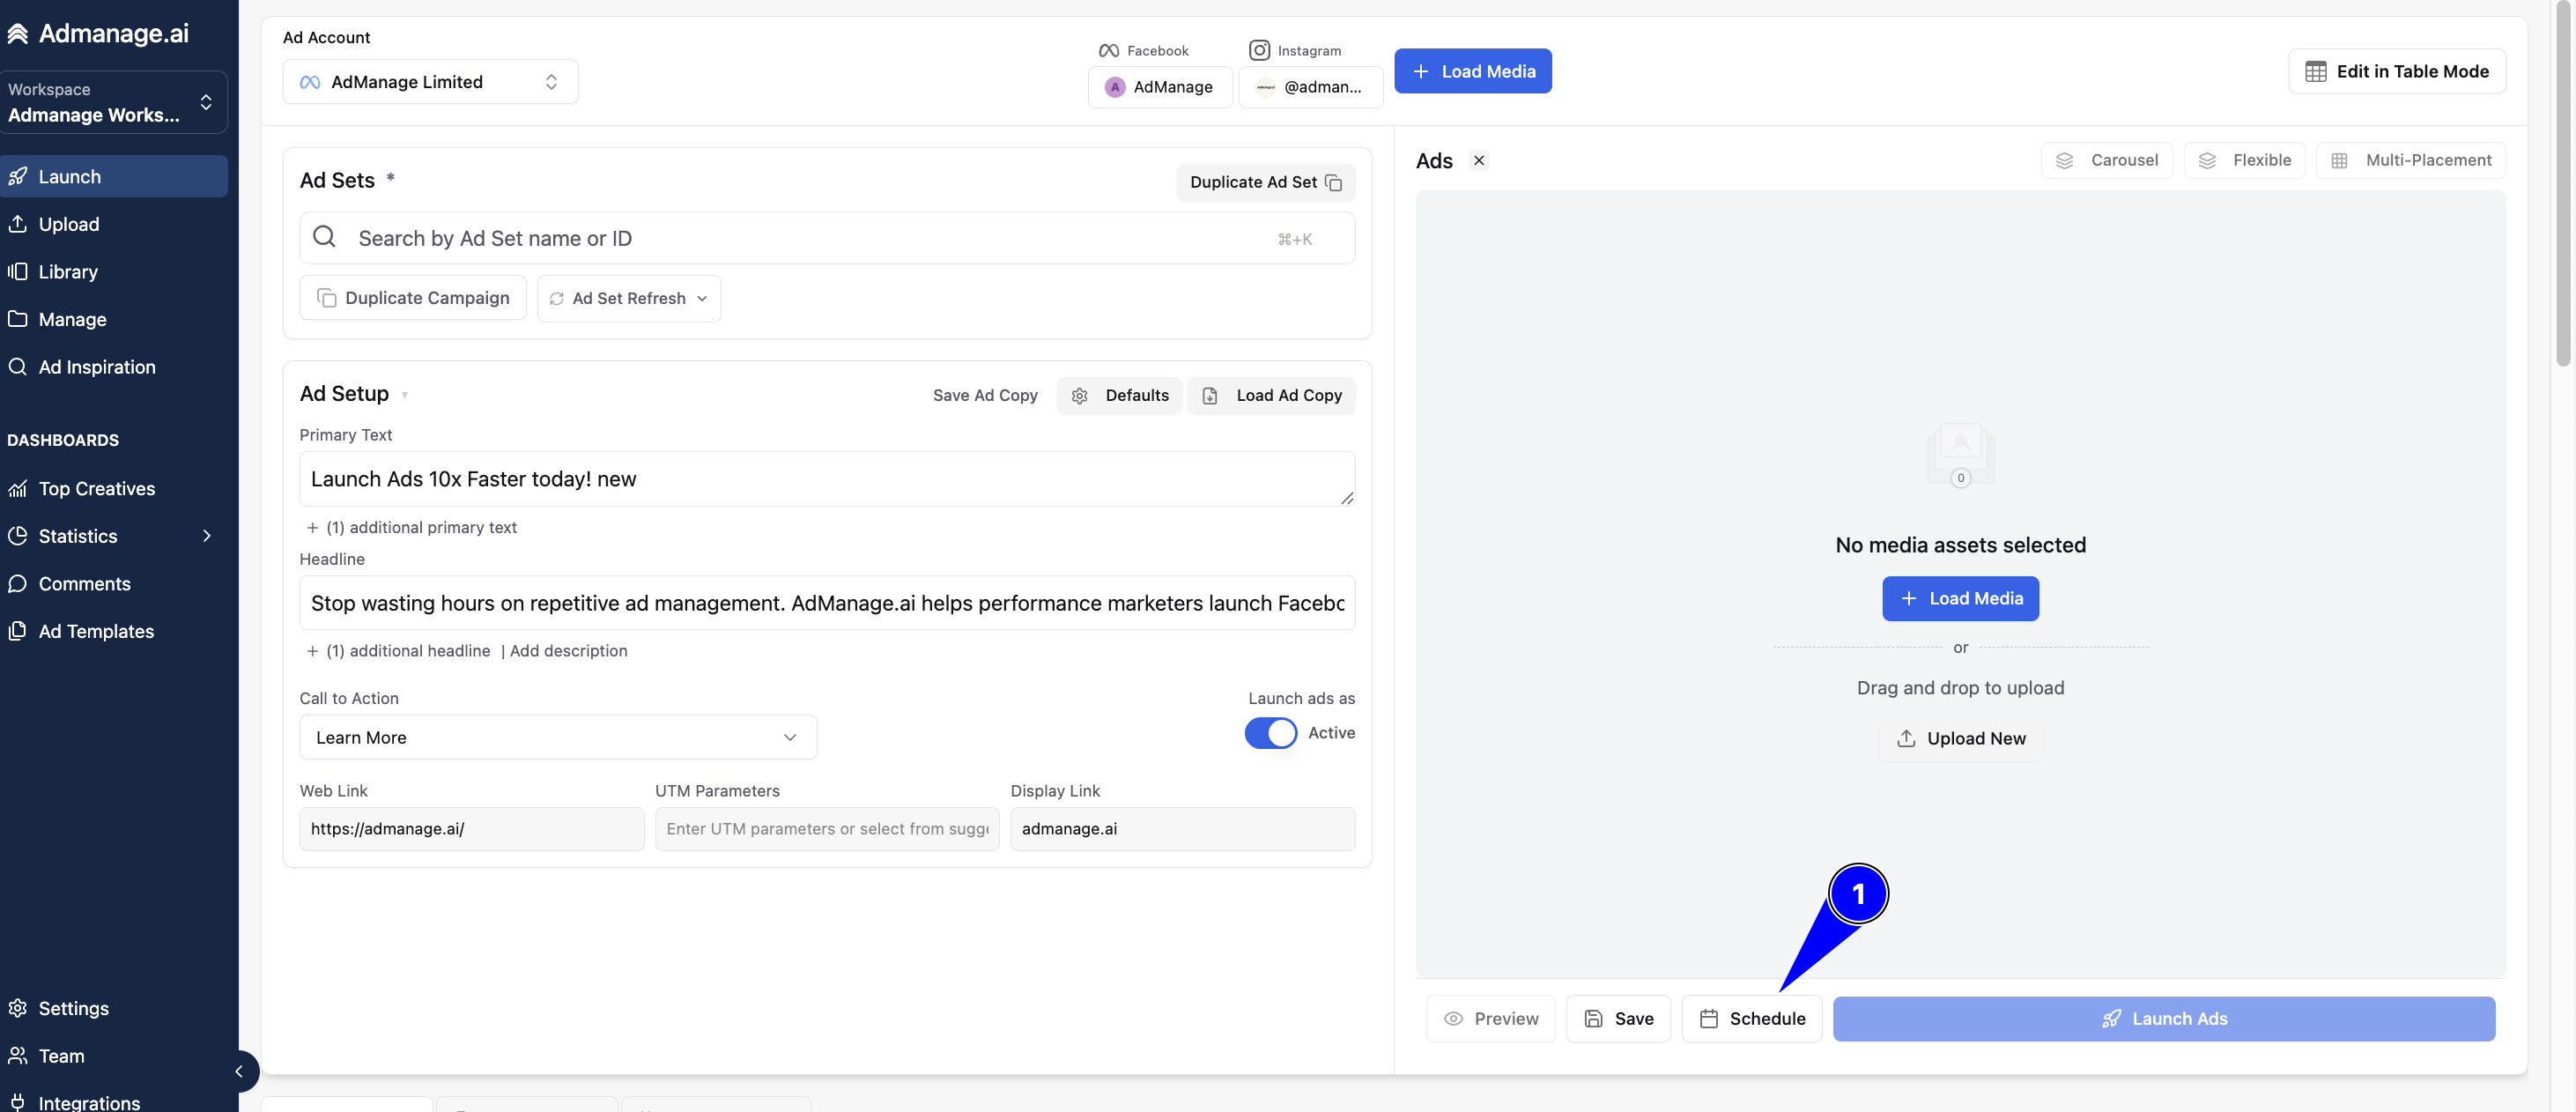The height and width of the screenshot is (1112, 2576).
Task: Close the Ads panel with X icon
Action: [x=1479, y=160]
